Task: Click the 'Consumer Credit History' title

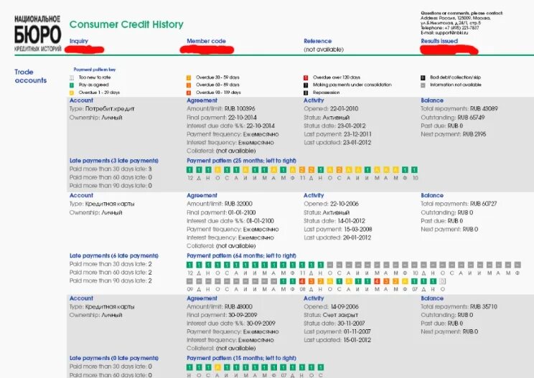Action: click(x=126, y=24)
